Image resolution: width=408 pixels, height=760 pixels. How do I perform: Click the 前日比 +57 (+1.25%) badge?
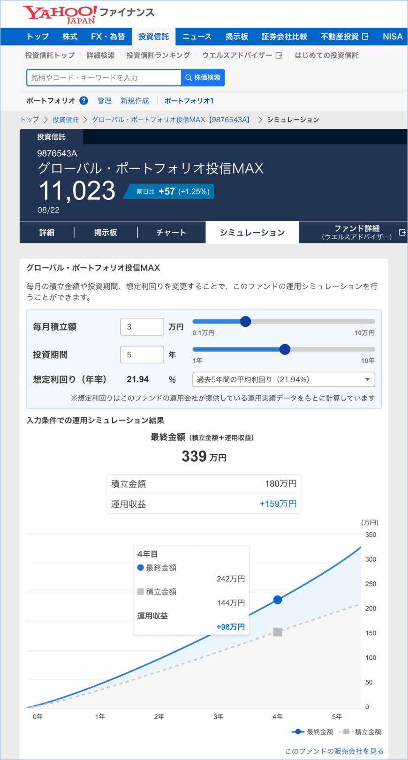(169, 191)
